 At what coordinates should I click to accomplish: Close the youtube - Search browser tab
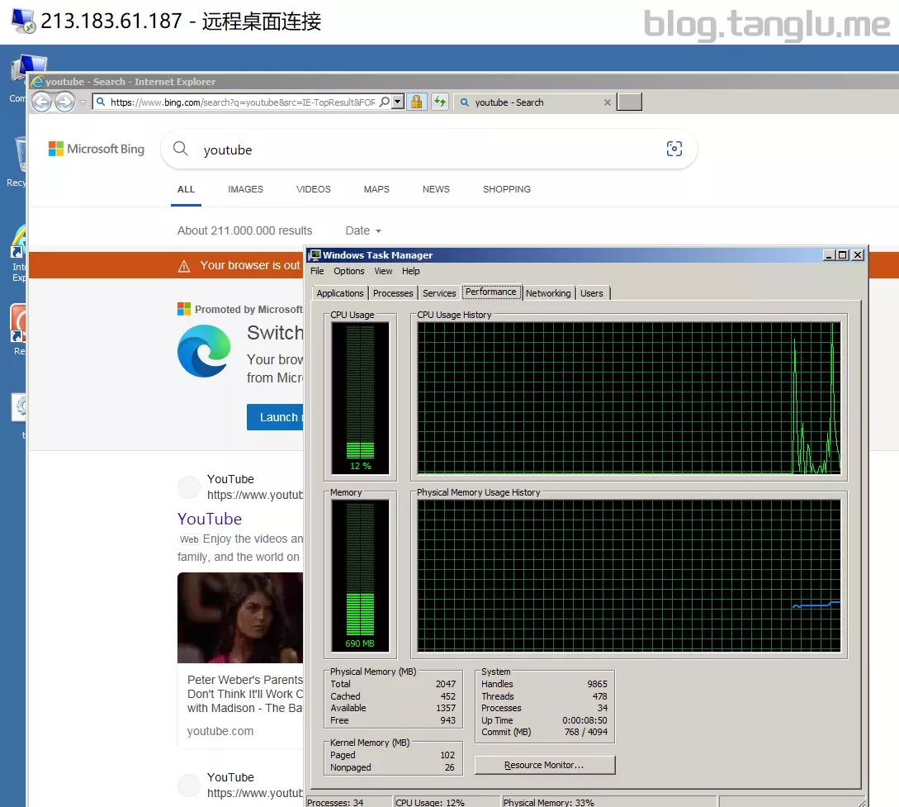(608, 102)
